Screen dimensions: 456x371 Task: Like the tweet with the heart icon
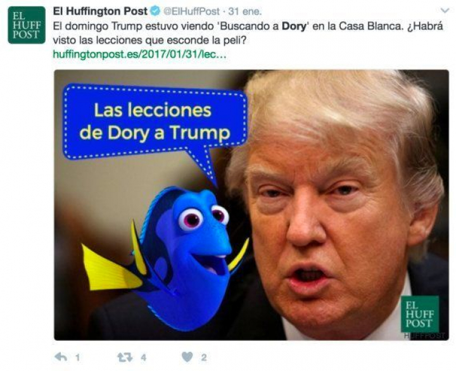(x=187, y=357)
